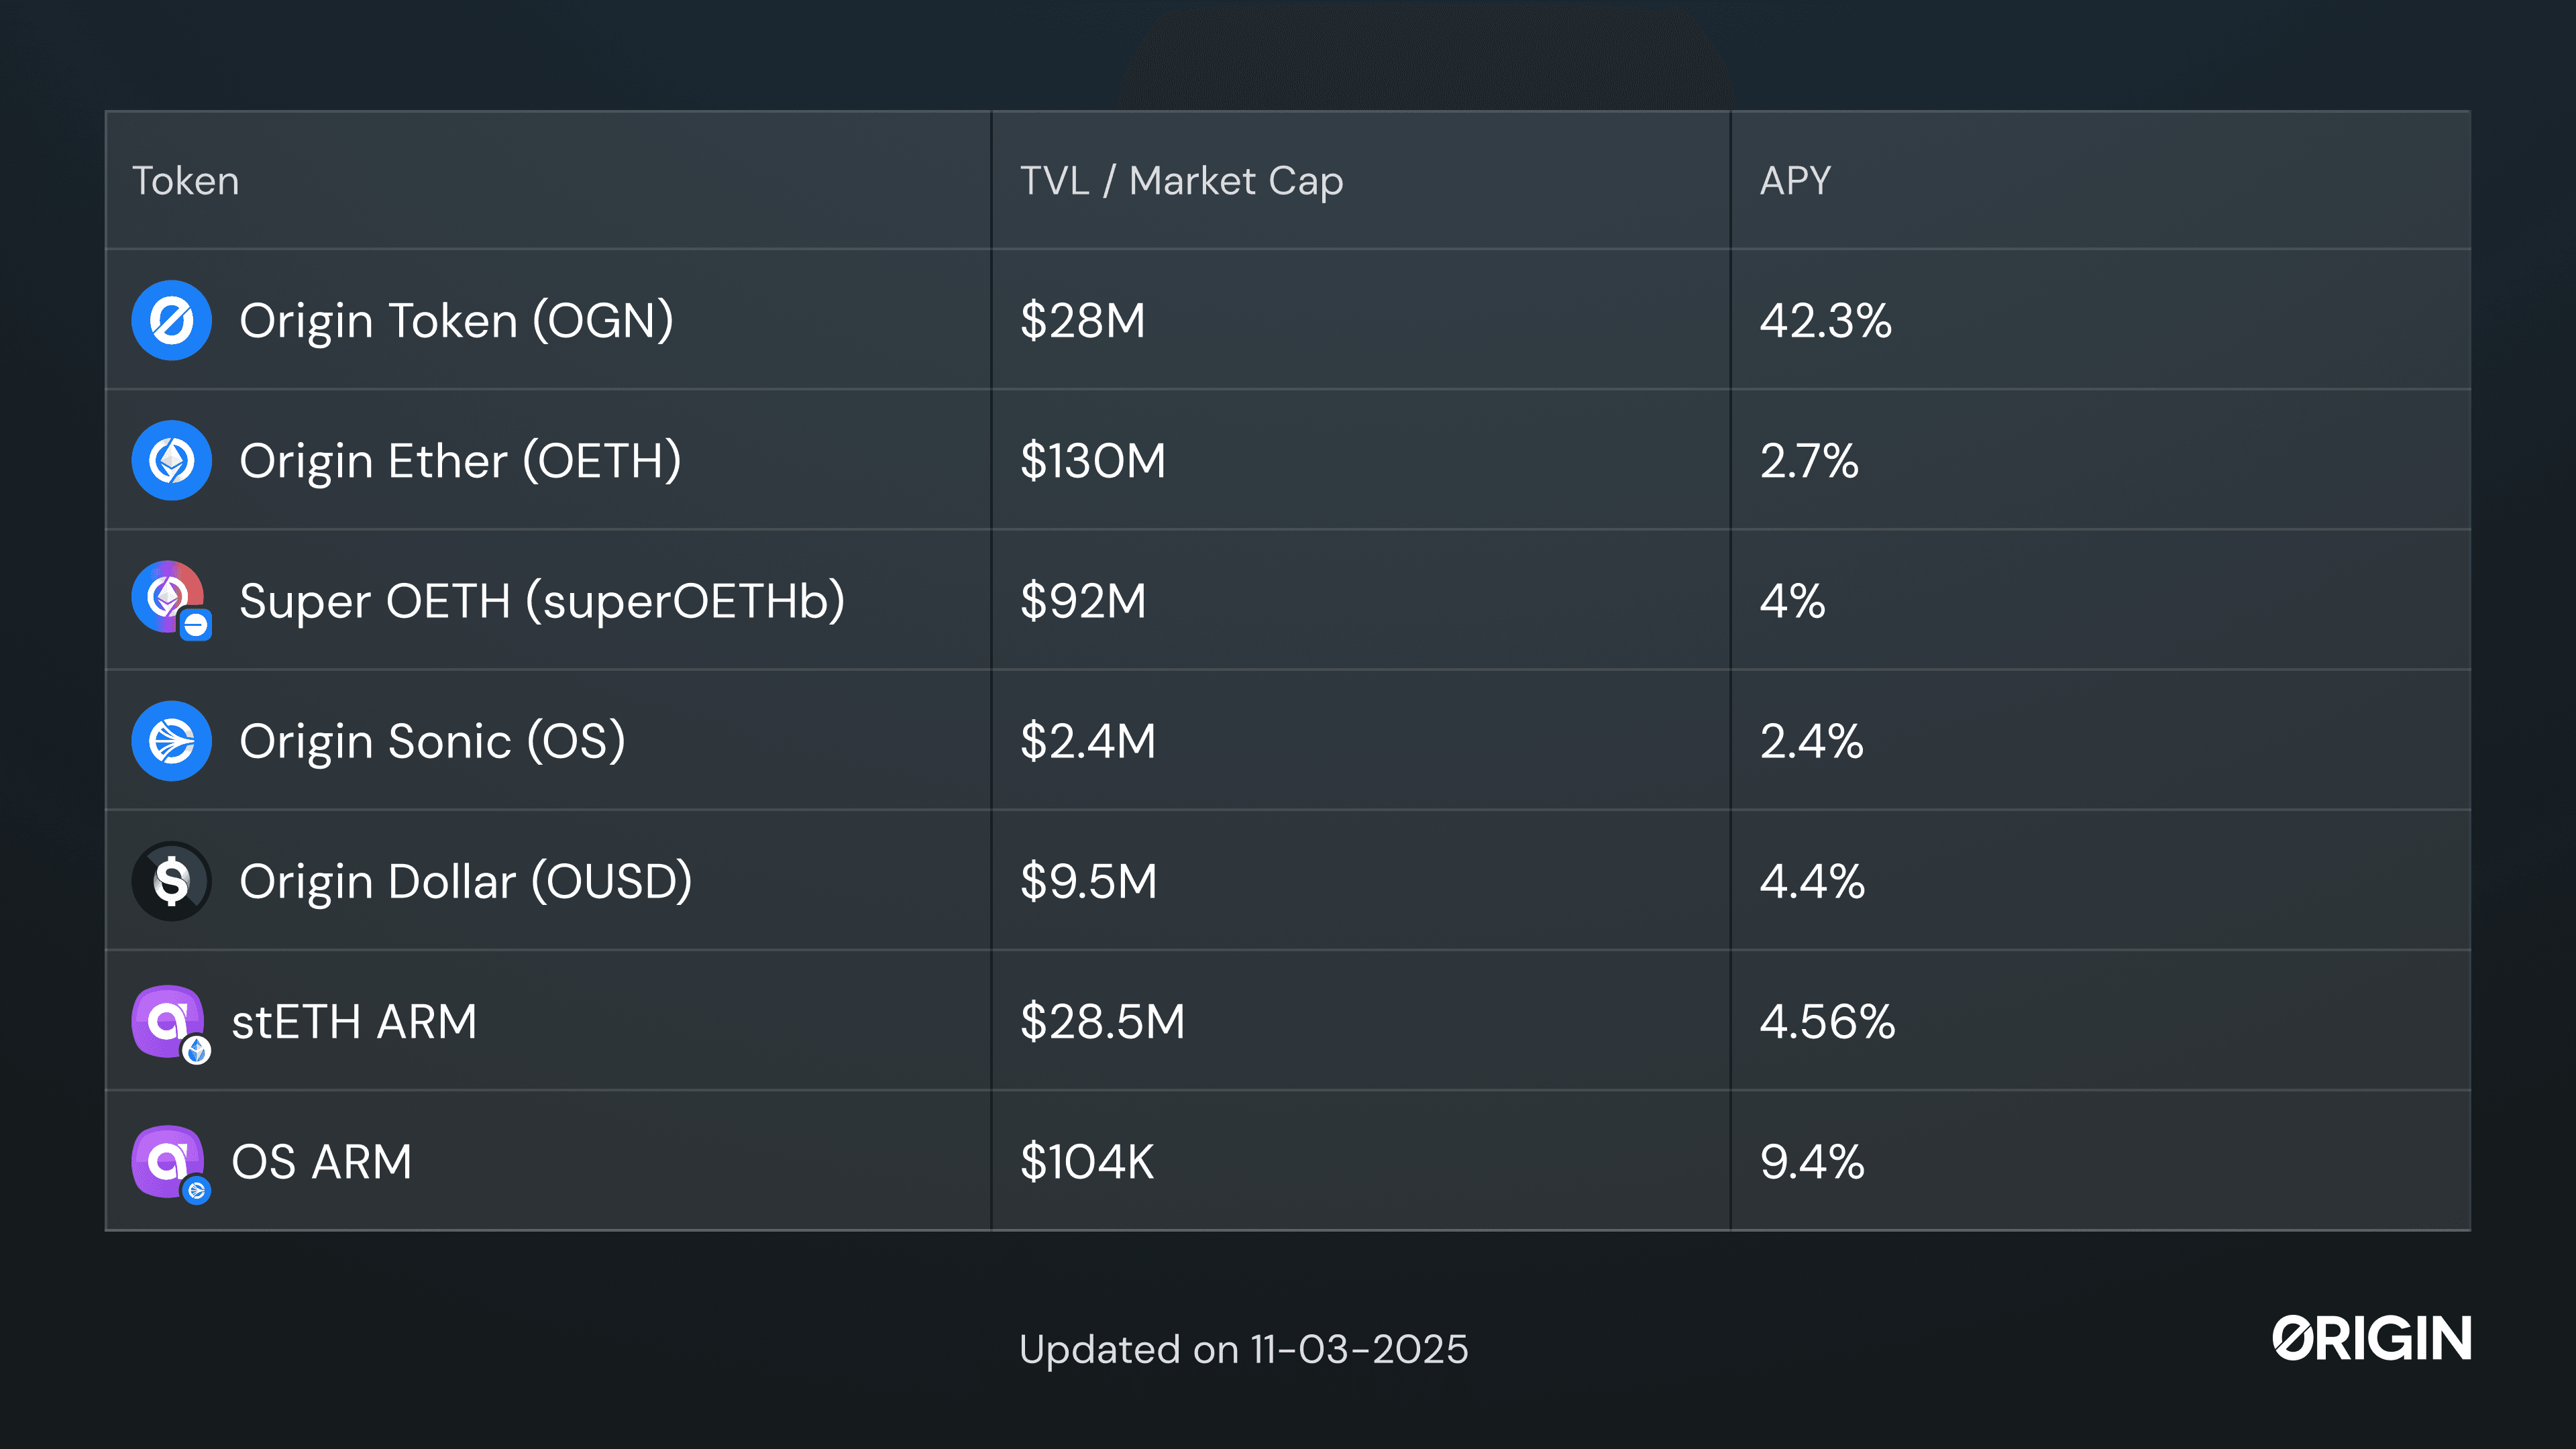2576x1449 pixels.
Task: Click the Updated on 11-03-2025 text
Action: coord(1243,1349)
